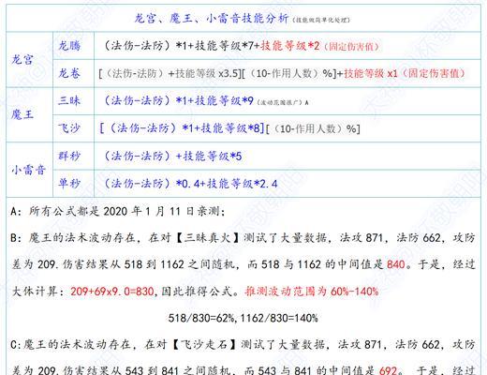487x375 pixels.
Task: Click the line 518/830=62%,1162/830=140%
Action: click(x=243, y=318)
